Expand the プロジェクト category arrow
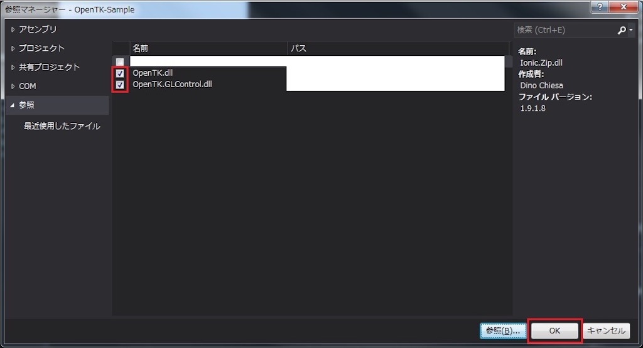Image resolution: width=643 pixels, height=348 pixels. (x=13, y=48)
